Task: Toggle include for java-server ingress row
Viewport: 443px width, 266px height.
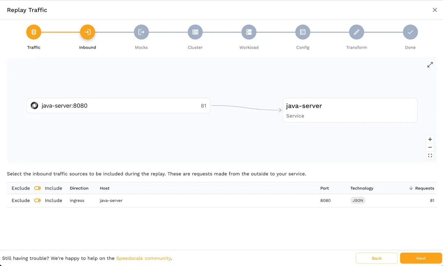Action: (37, 201)
